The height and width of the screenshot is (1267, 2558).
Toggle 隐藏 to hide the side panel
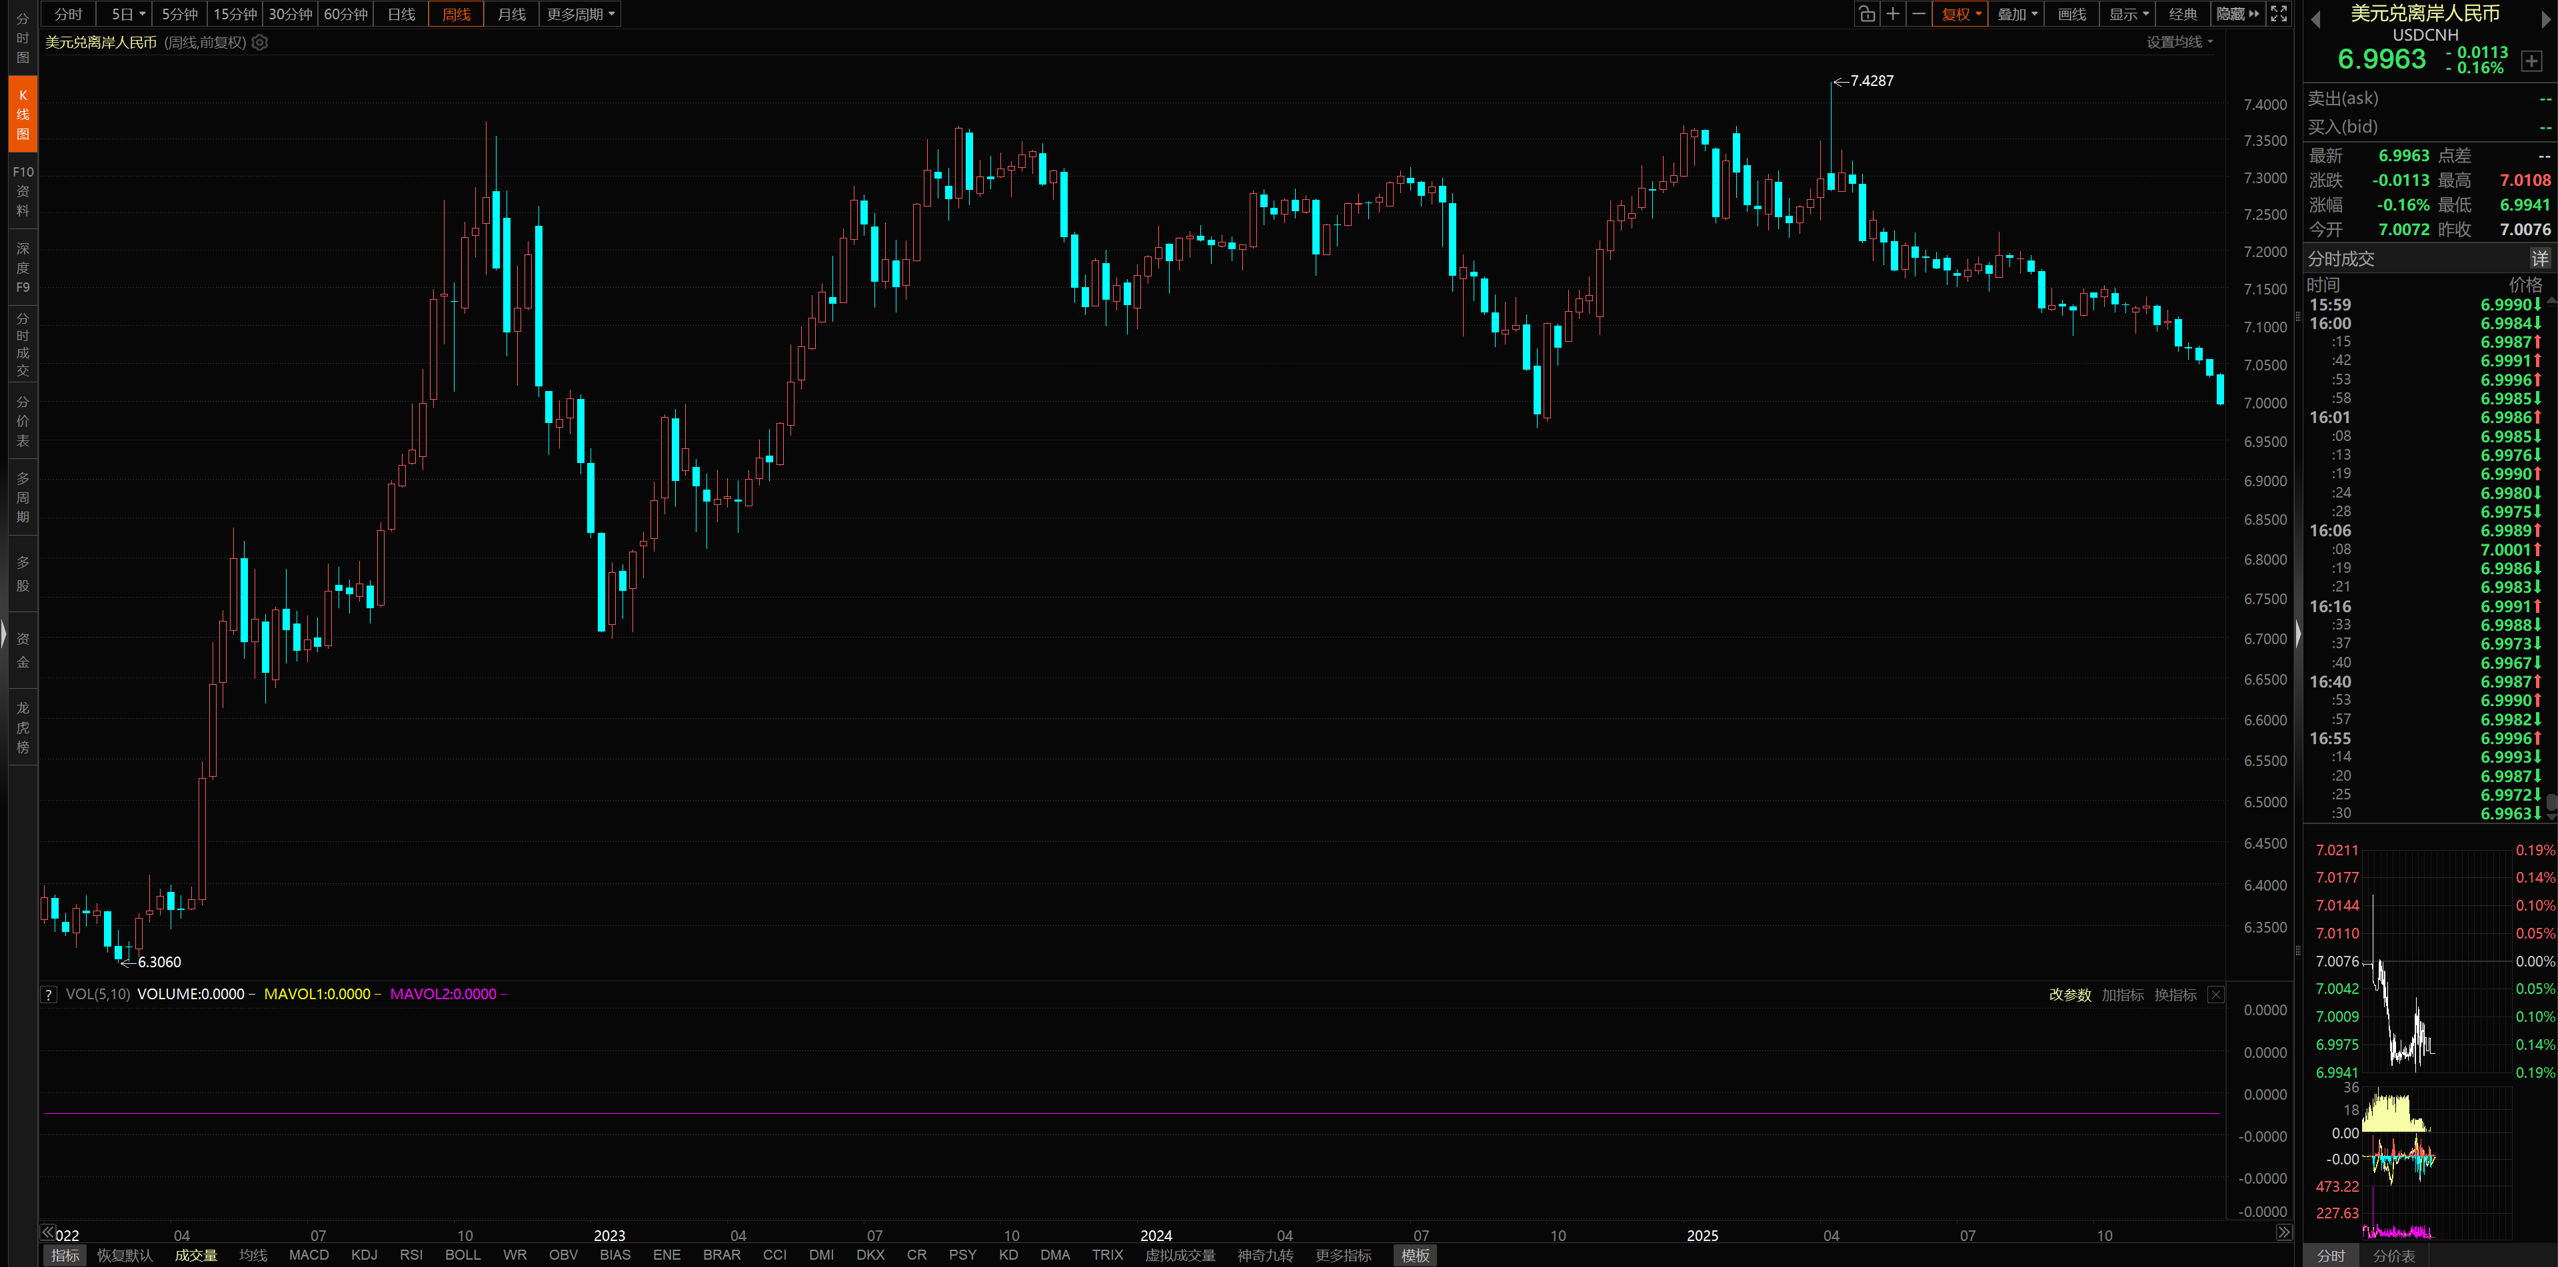2237,14
